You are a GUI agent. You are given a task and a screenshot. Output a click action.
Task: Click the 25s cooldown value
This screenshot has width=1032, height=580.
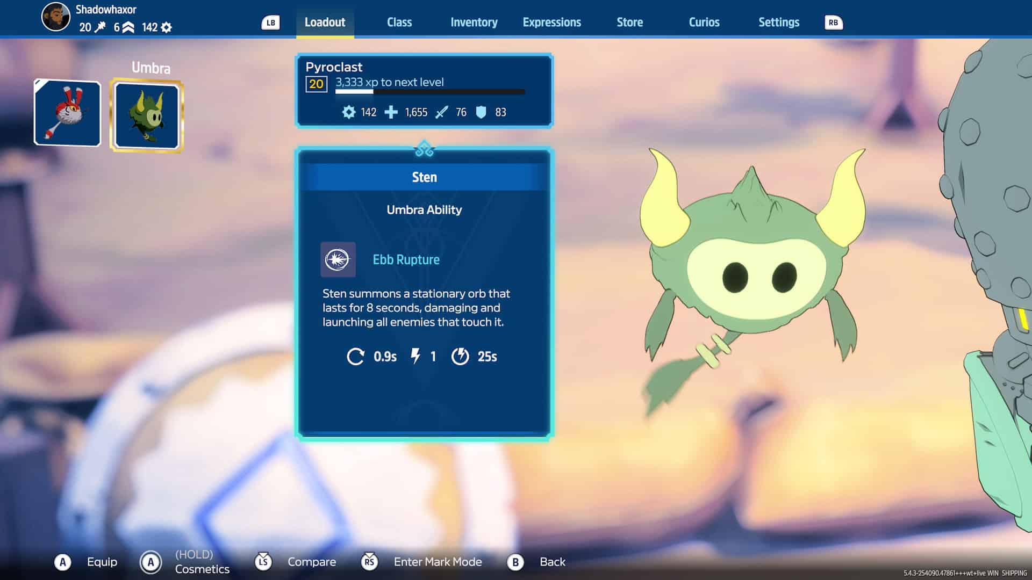tap(487, 357)
